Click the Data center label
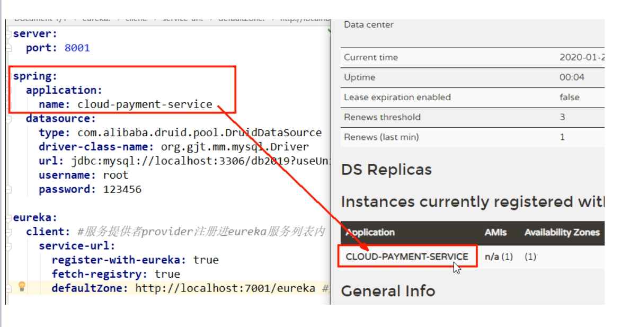Image resolution: width=630 pixels, height=327 pixels. click(368, 24)
